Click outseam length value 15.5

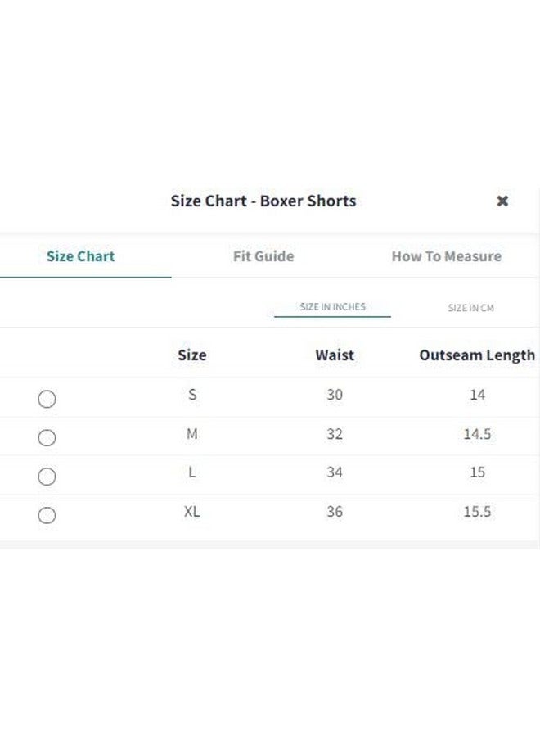coord(477,512)
